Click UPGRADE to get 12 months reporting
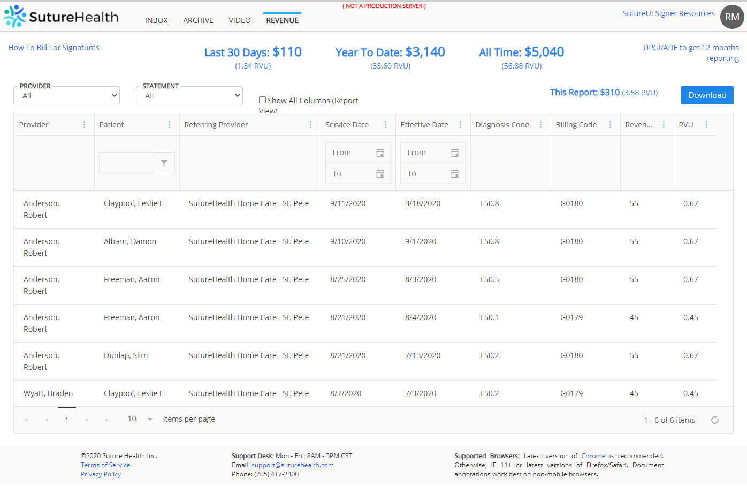The height and width of the screenshot is (486, 747). [691, 53]
